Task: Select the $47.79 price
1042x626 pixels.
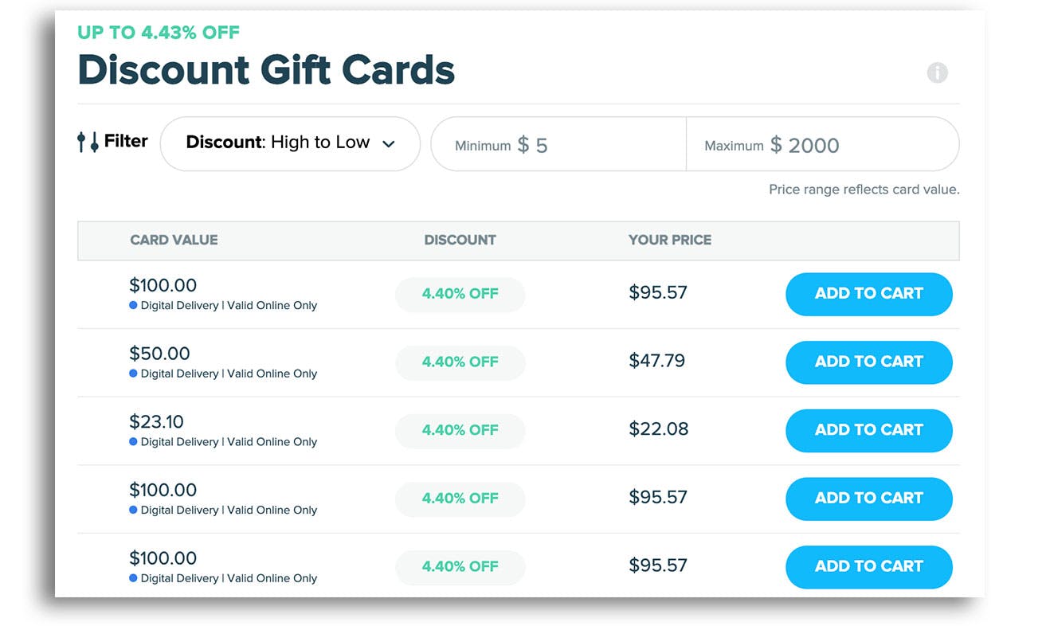Action: pos(656,361)
